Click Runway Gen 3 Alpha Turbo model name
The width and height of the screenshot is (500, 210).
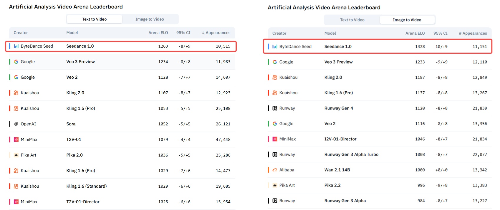[351, 154]
